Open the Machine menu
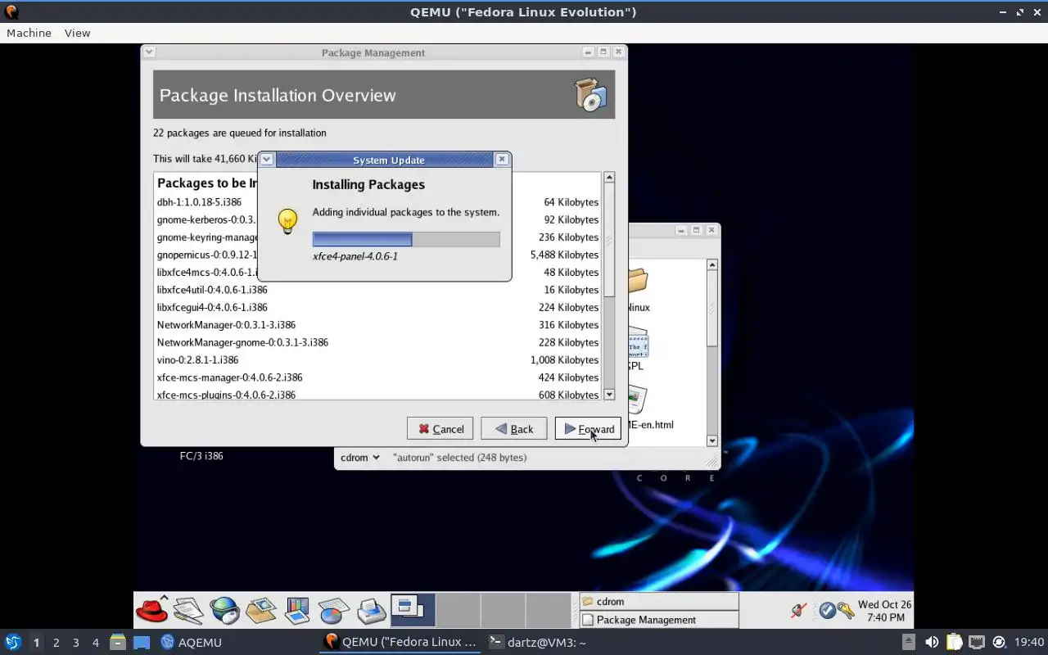The height and width of the screenshot is (655, 1048). [29, 33]
